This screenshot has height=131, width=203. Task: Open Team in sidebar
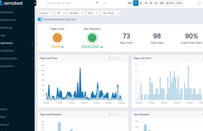[3, 117]
